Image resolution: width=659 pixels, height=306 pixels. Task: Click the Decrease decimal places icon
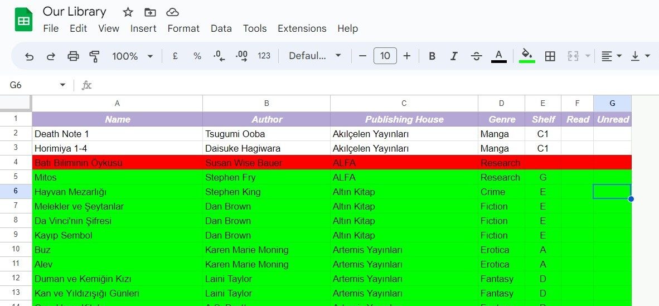(x=219, y=56)
